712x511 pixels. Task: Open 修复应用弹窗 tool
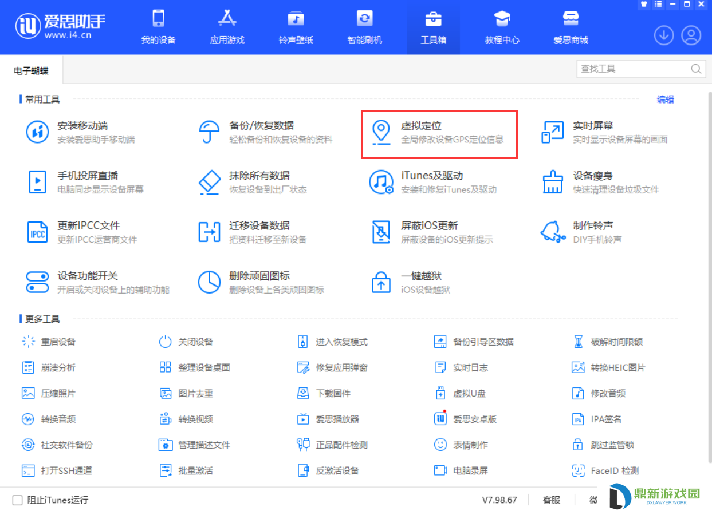click(332, 367)
